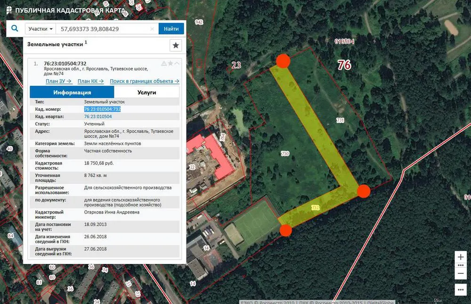Zoom out the map with minus button

pos(461,273)
